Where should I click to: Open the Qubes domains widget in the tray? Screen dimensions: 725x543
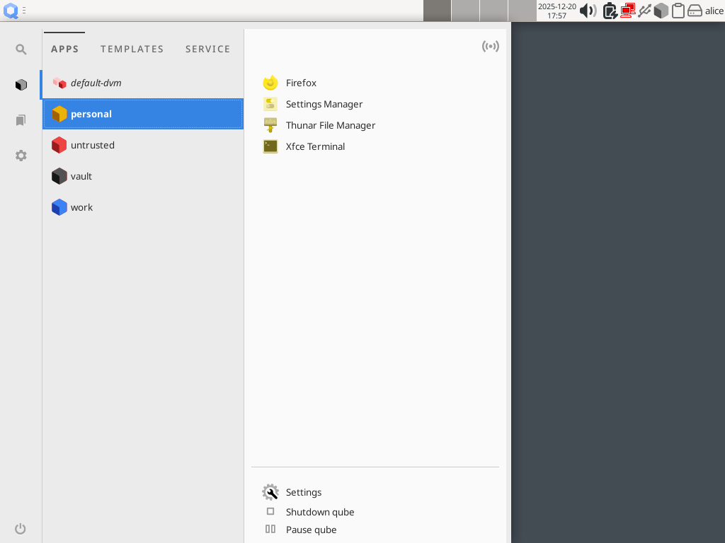pyautogui.click(x=661, y=11)
